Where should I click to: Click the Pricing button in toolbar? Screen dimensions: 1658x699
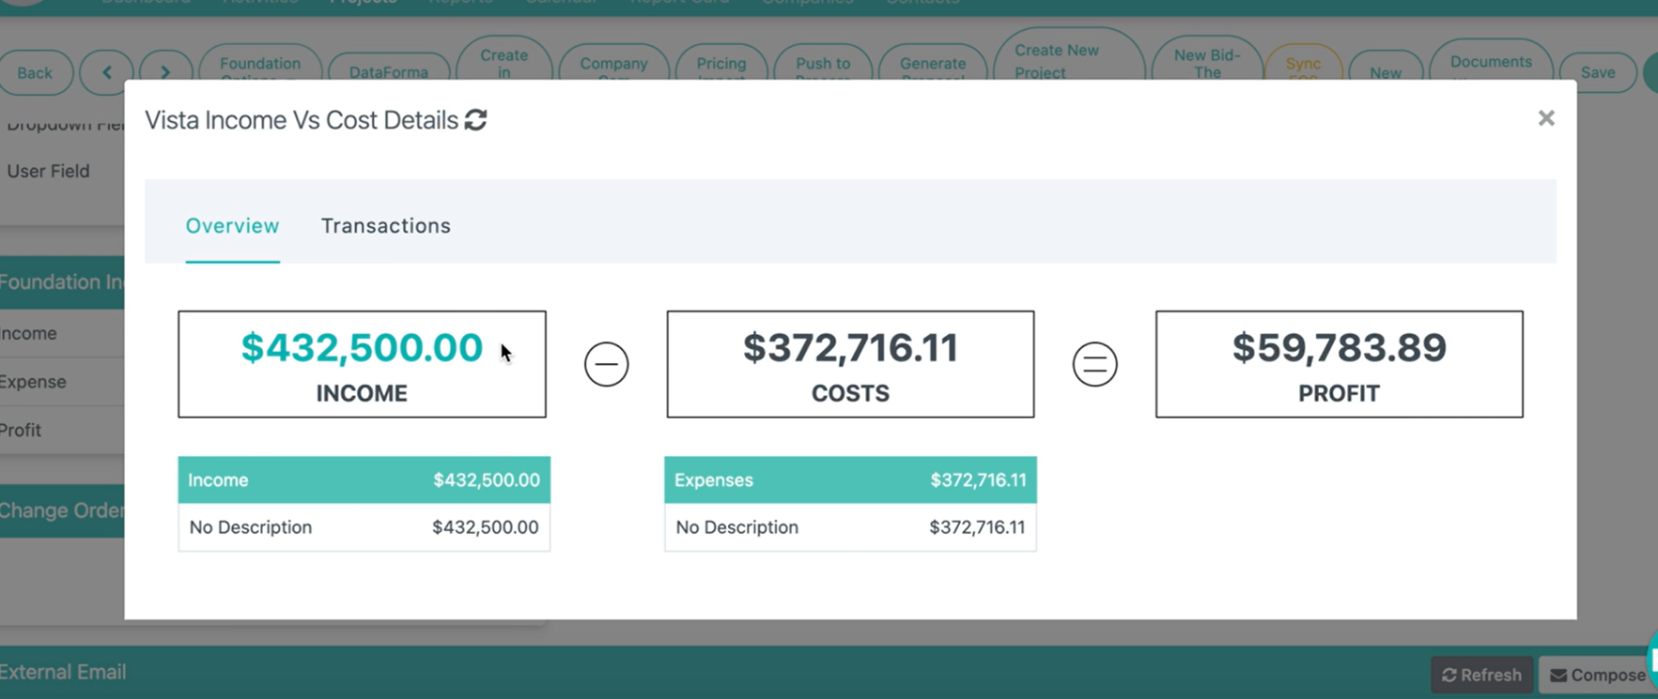tap(721, 64)
